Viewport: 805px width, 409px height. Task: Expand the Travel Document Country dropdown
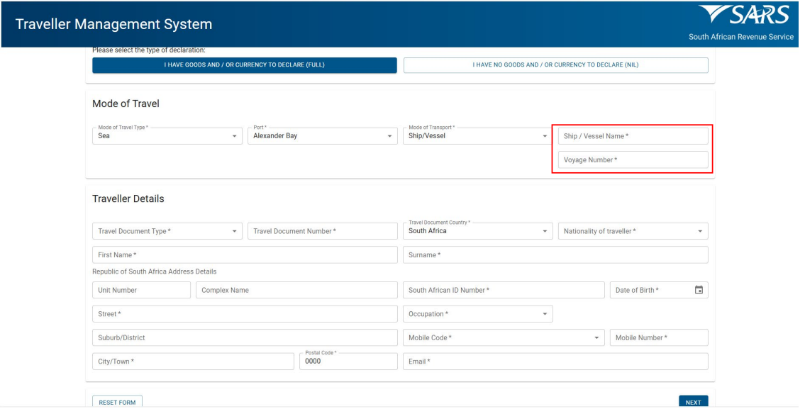[477, 231]
